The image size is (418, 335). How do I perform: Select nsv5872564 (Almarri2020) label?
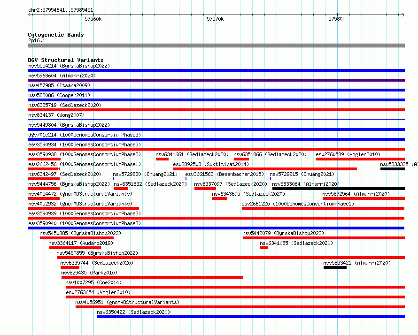356,194
